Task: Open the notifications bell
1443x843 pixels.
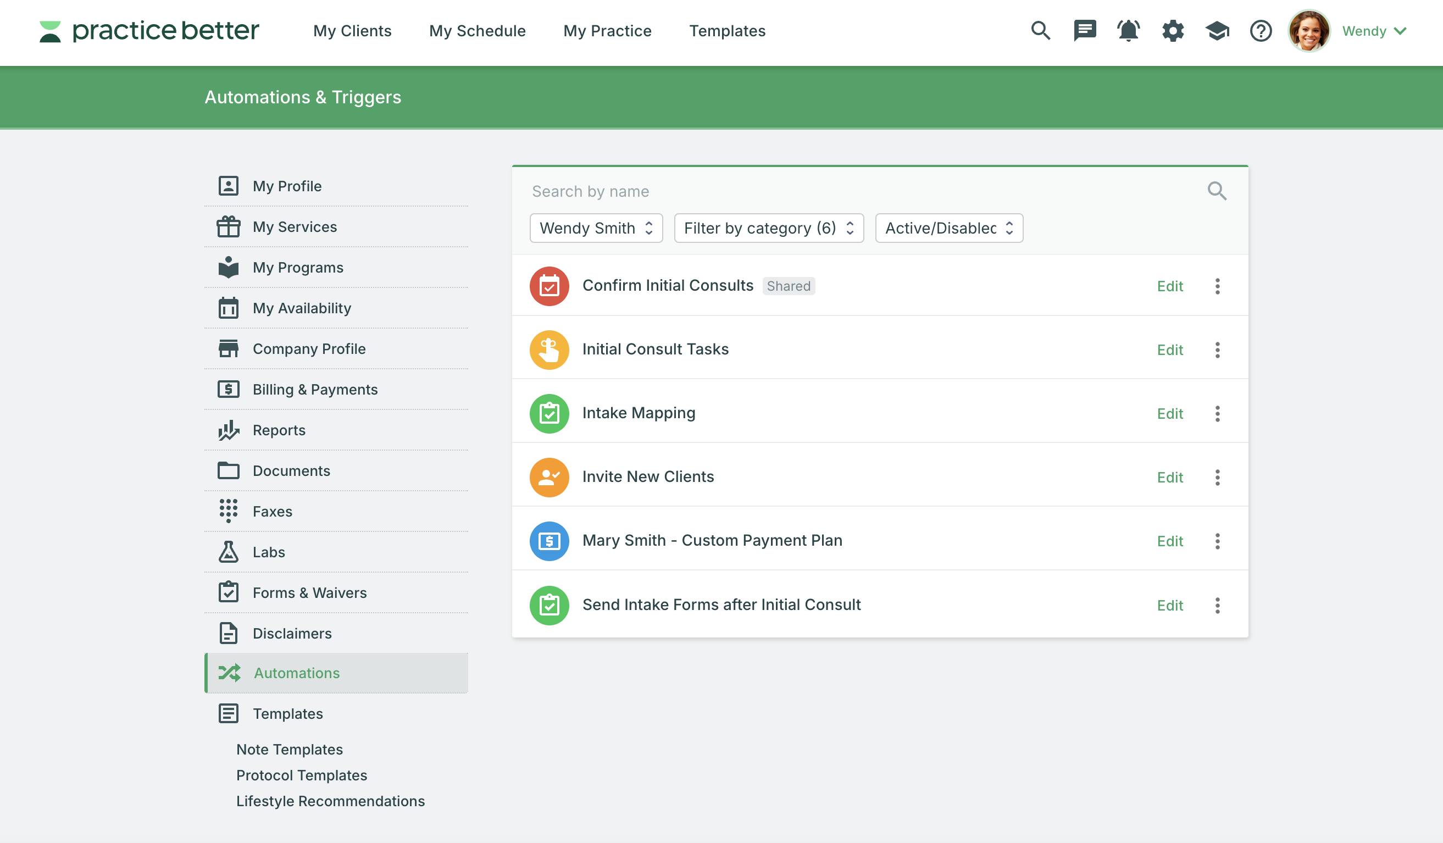Action: tap(1128, 31)
